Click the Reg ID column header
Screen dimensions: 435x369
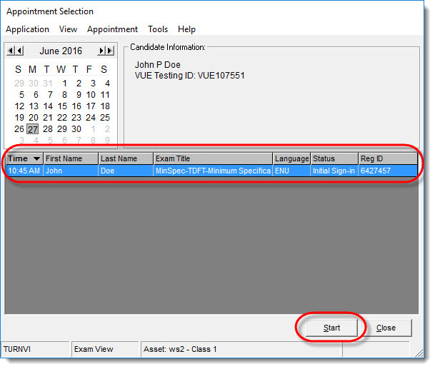pyautogui.click(x=386, y=158)
